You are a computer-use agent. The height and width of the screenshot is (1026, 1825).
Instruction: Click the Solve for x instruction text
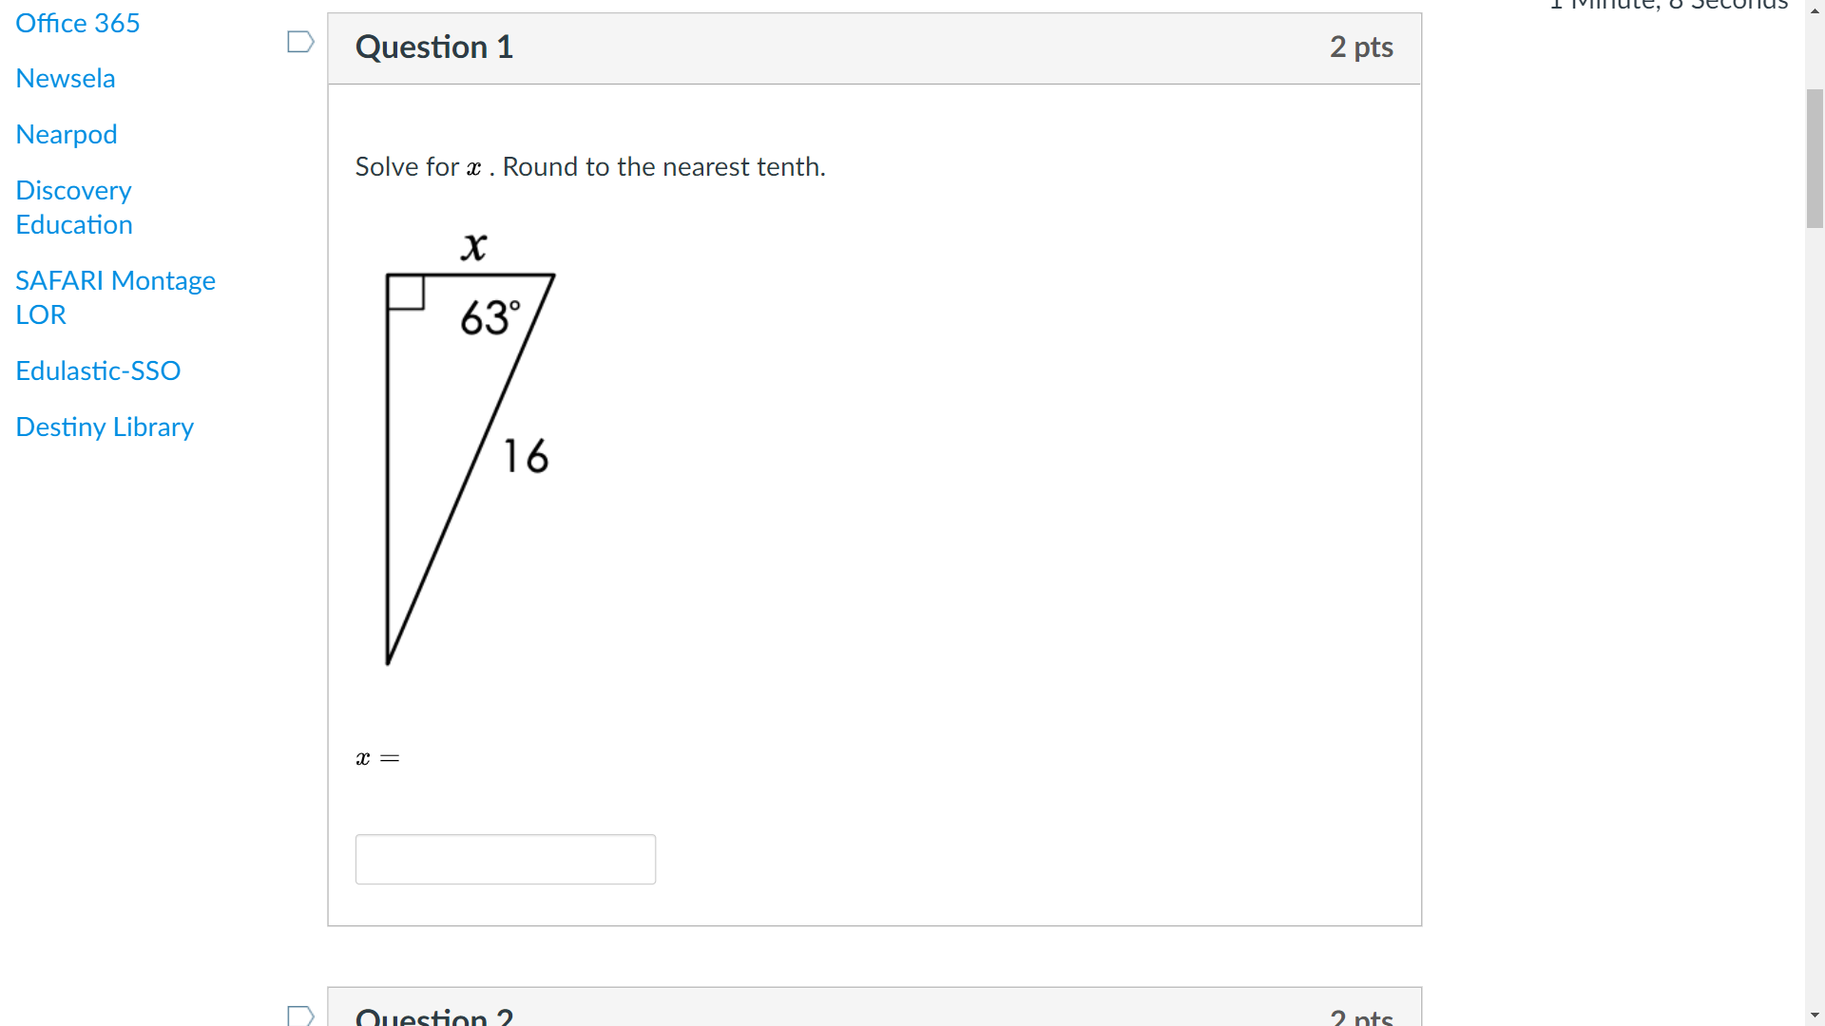(x=589, y=166)
